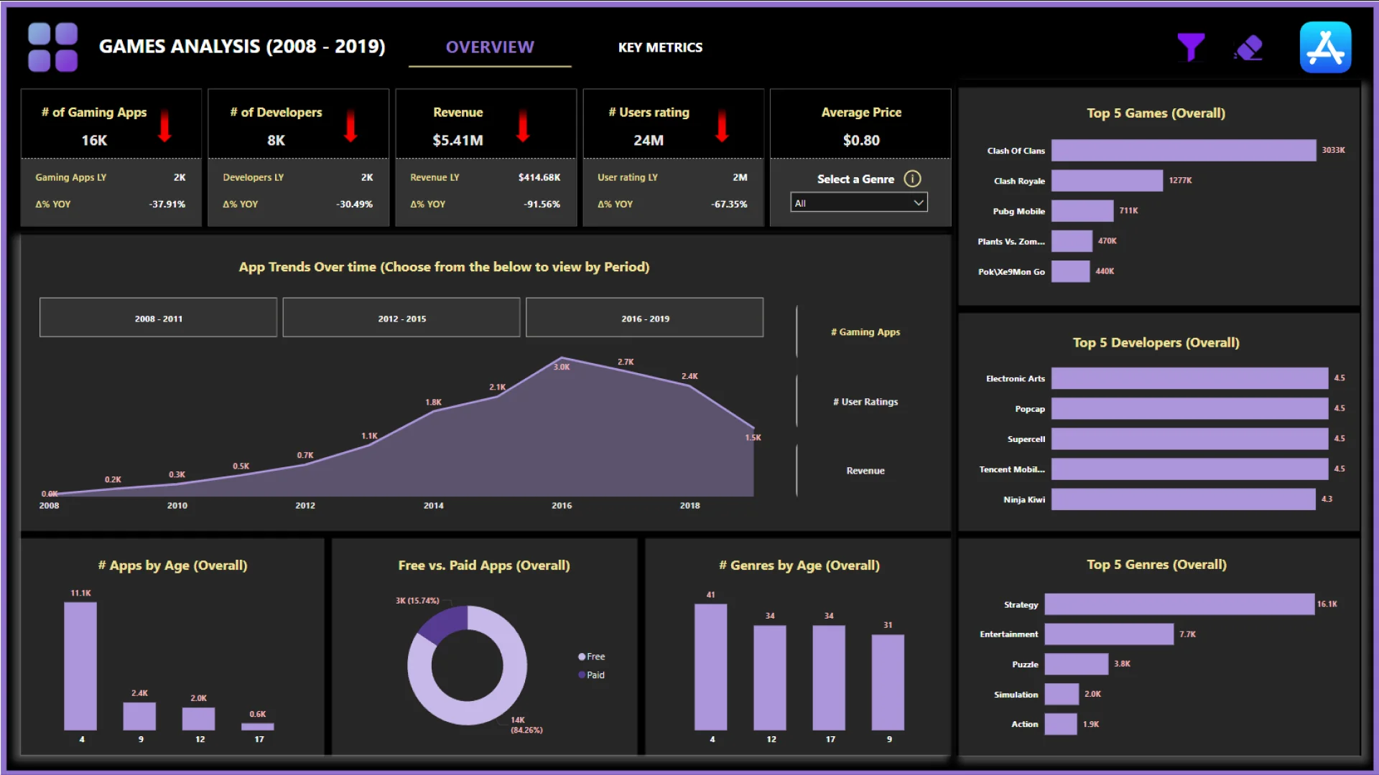Click the eraser clear-filters icon
1379x775 pixels.
[1249, 48]
